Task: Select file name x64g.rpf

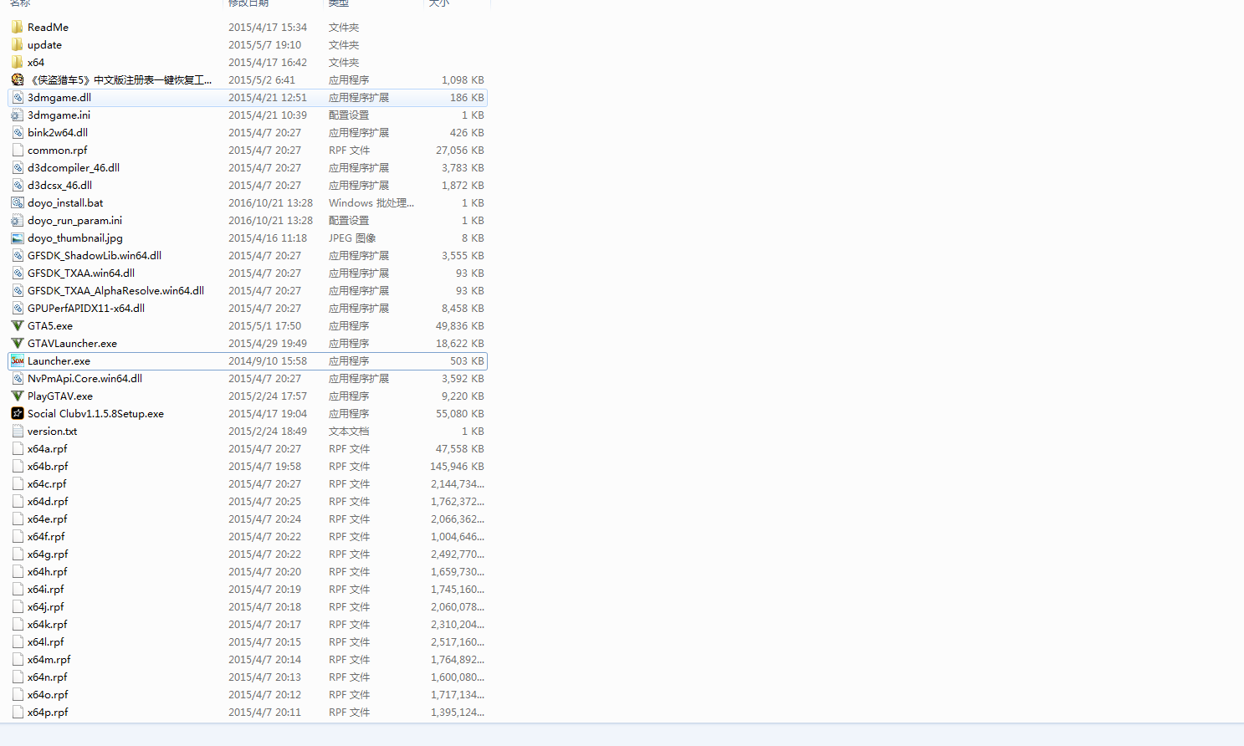Action: pyautogui.click(x=48, y=554)
